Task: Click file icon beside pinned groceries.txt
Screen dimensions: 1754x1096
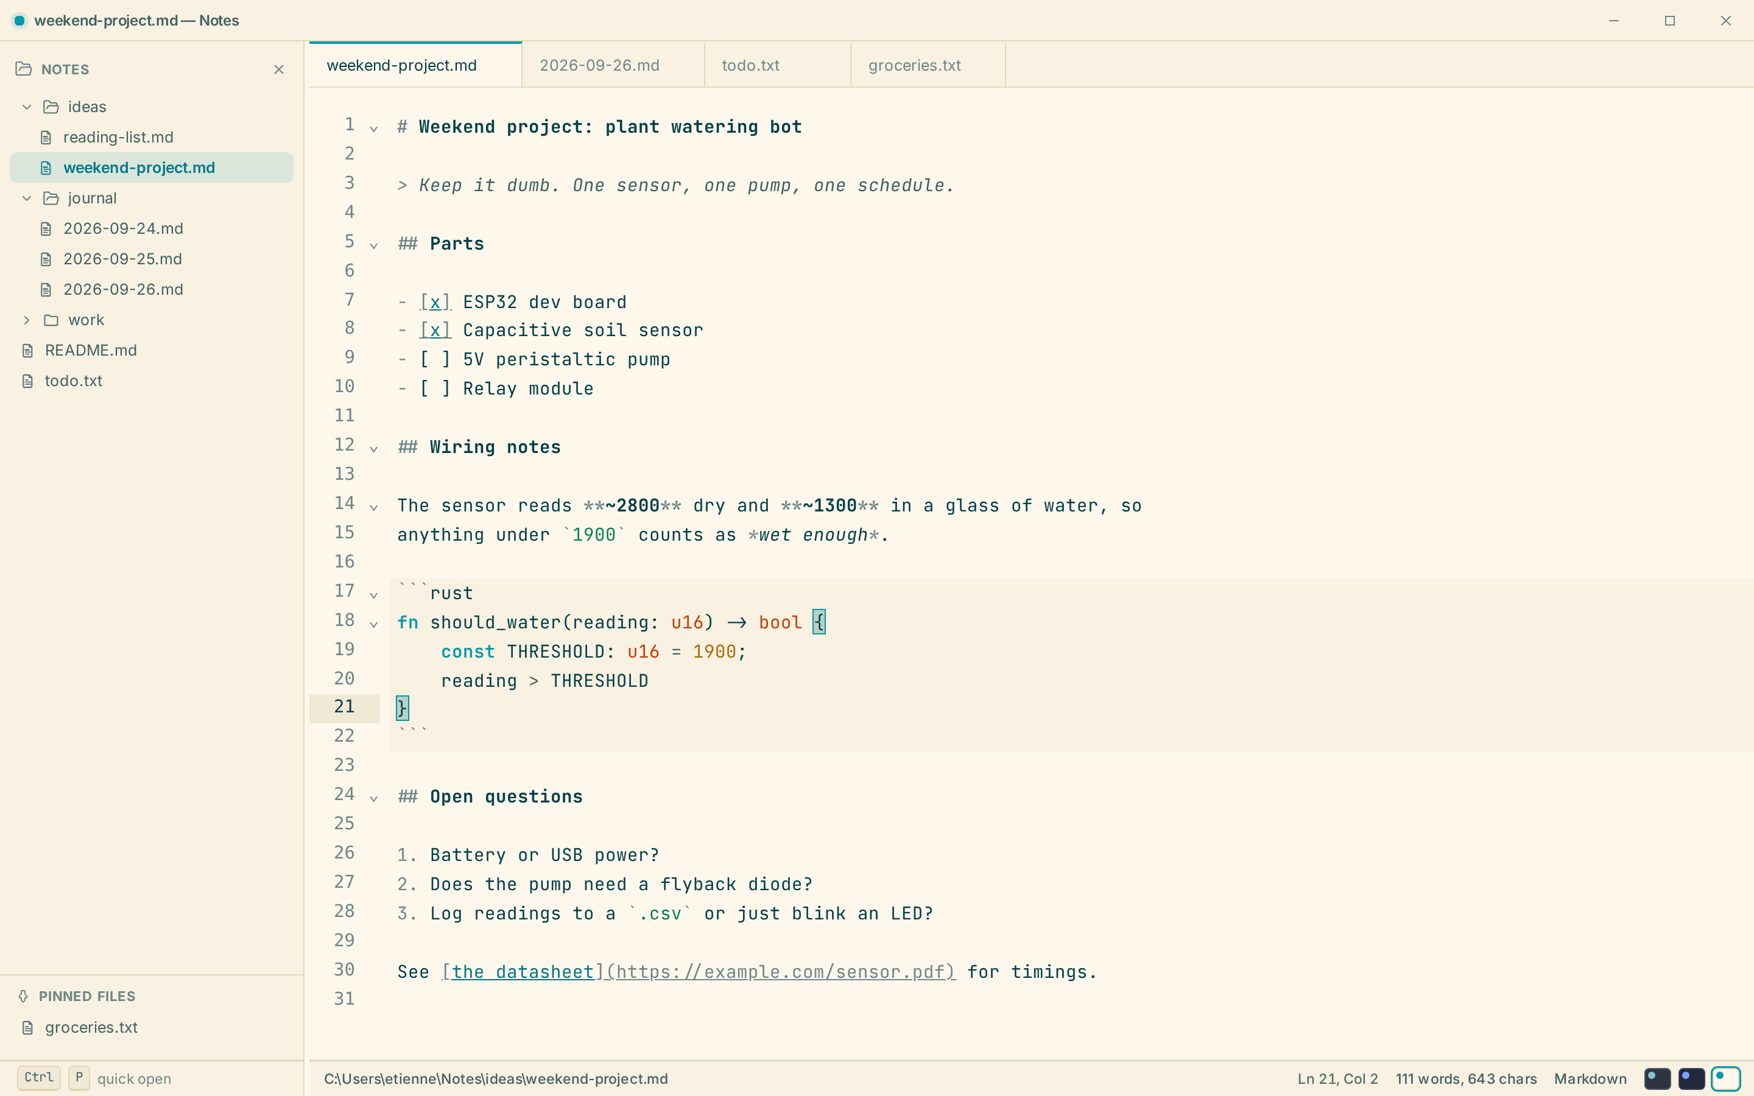Action: (x=27, y=1027)
